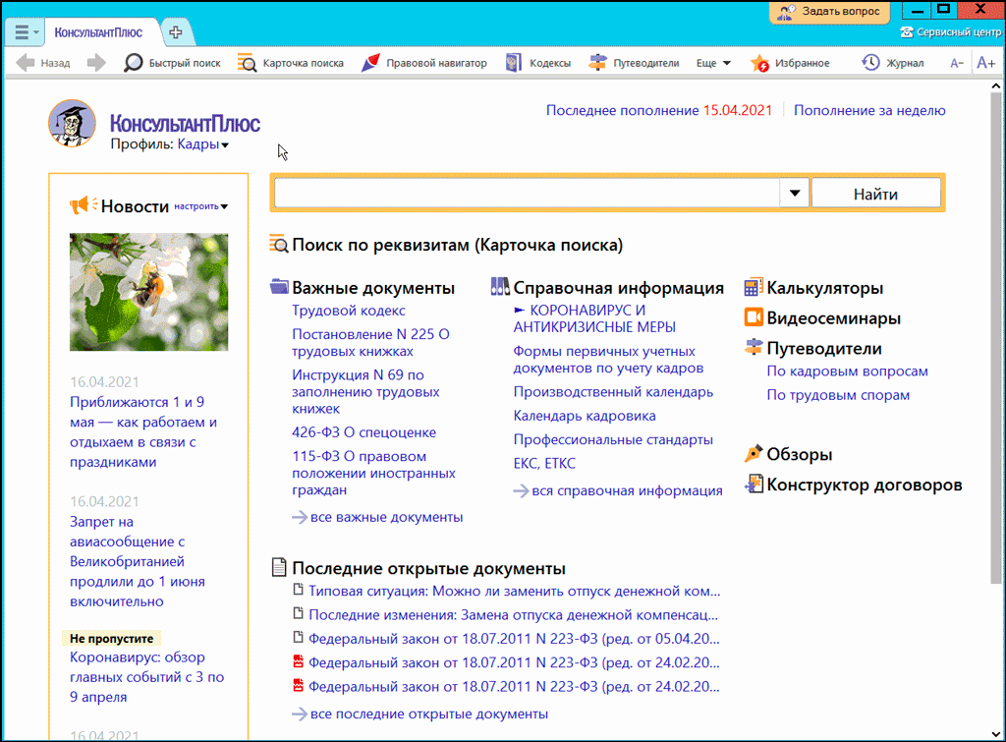
Task: Open Типовая ситуация recent document
Action: [x=514, y=592]
